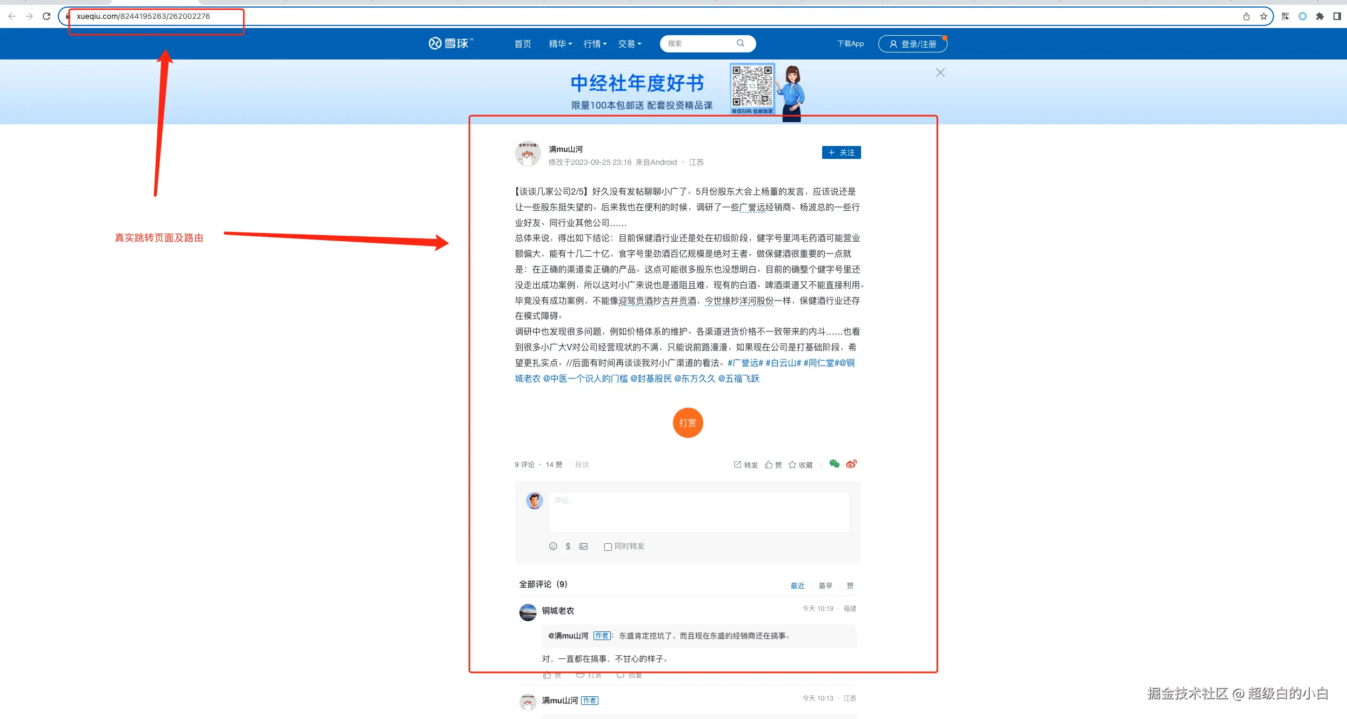Like the post with thumbs-up 赞
The image size is (1347, 719).
[773, 464]
